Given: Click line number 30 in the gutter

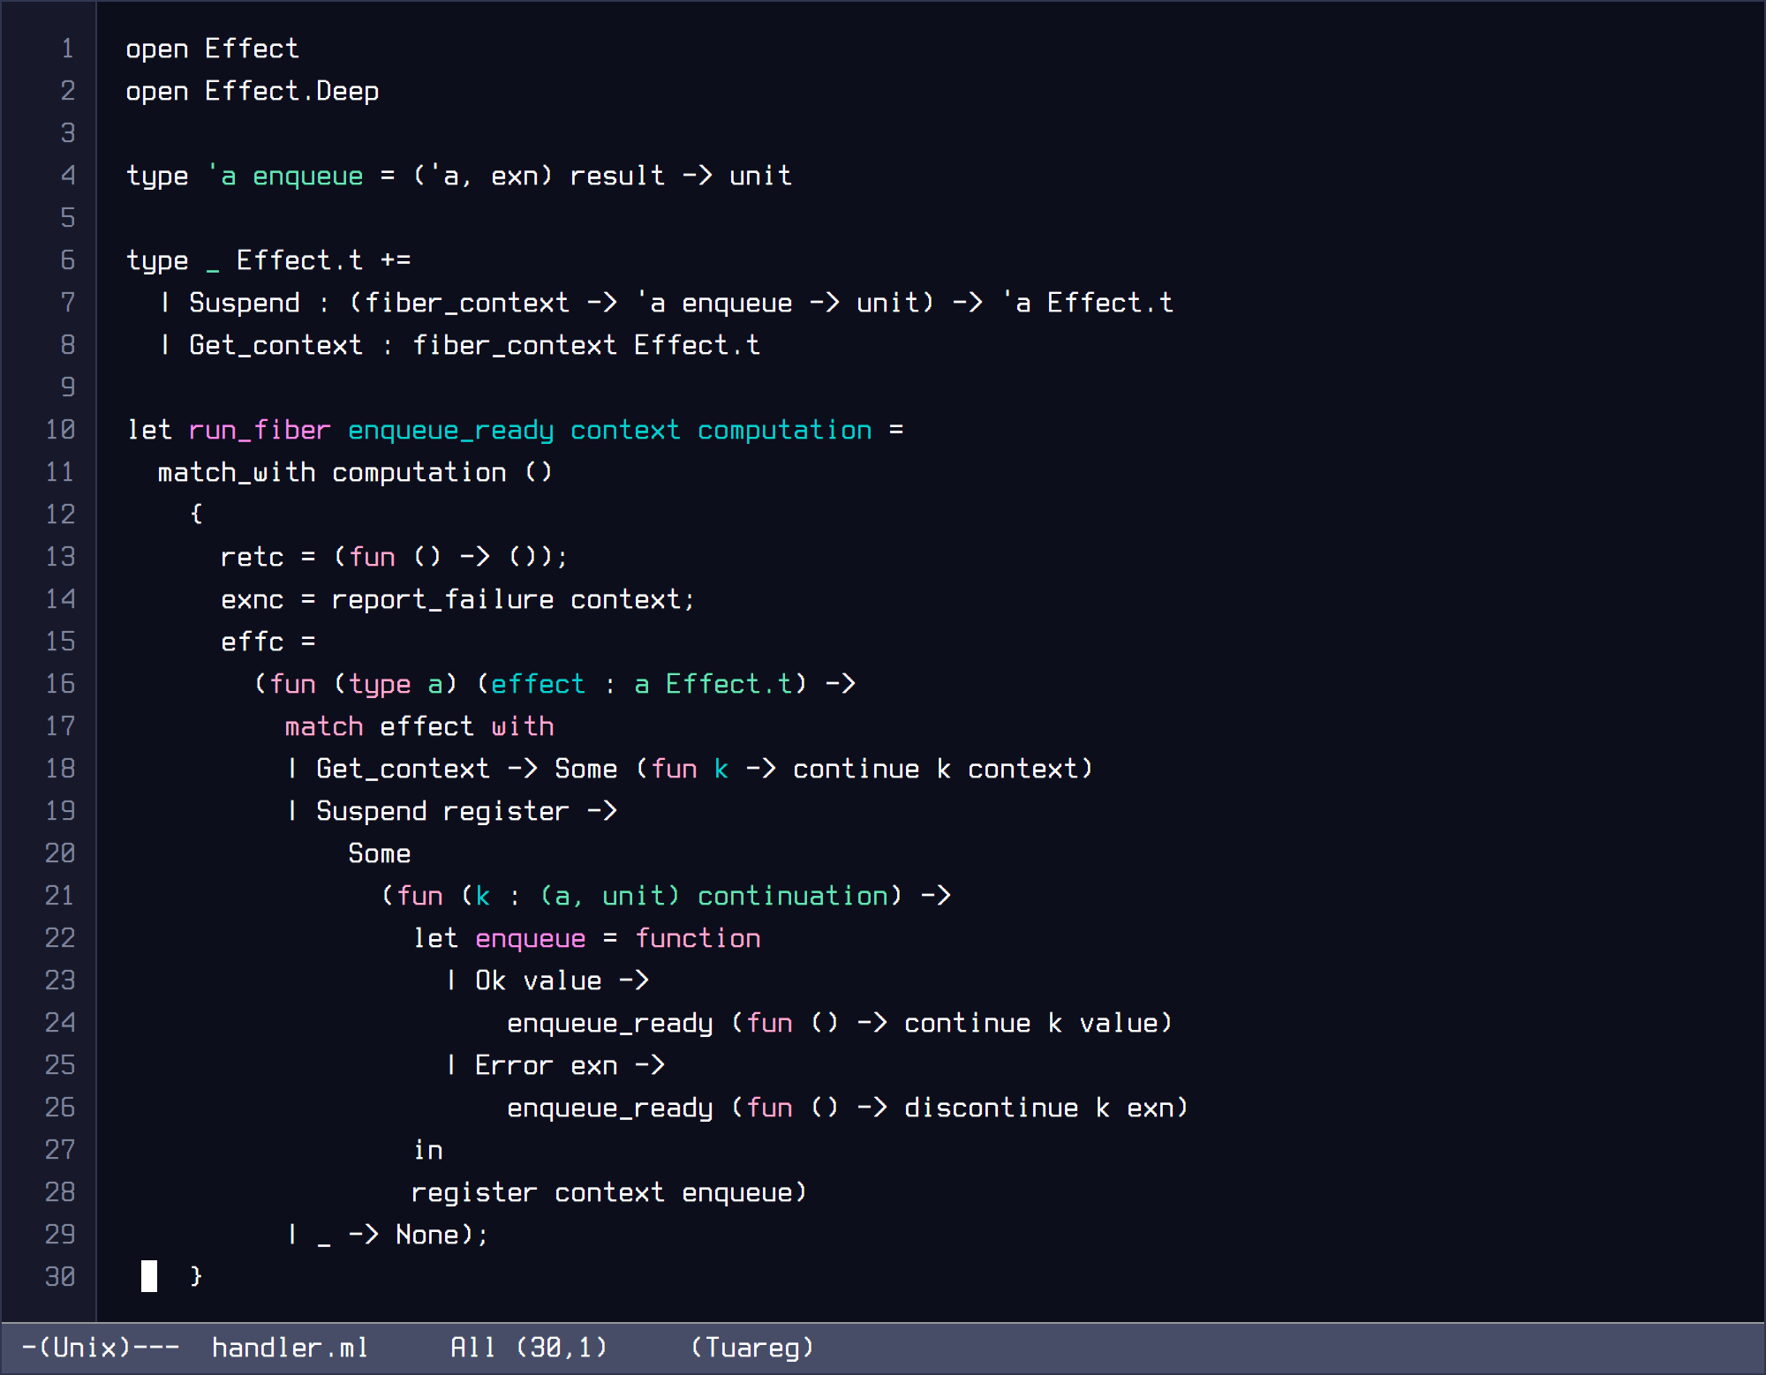Looking at the screenshot, I should (60, 1277).
